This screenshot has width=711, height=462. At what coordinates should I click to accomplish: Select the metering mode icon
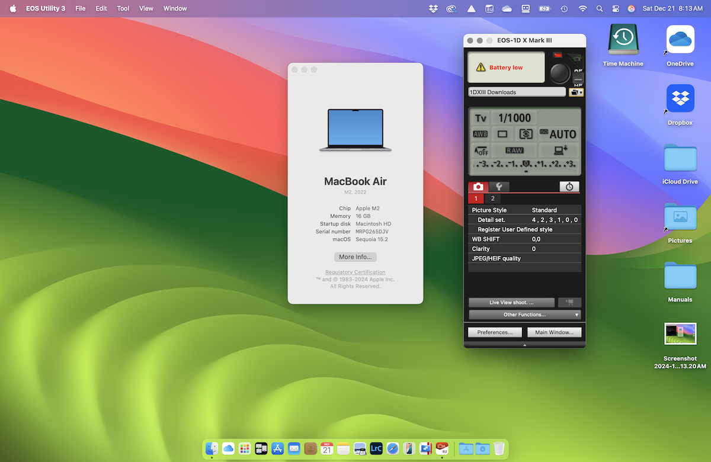click(525, 134)
